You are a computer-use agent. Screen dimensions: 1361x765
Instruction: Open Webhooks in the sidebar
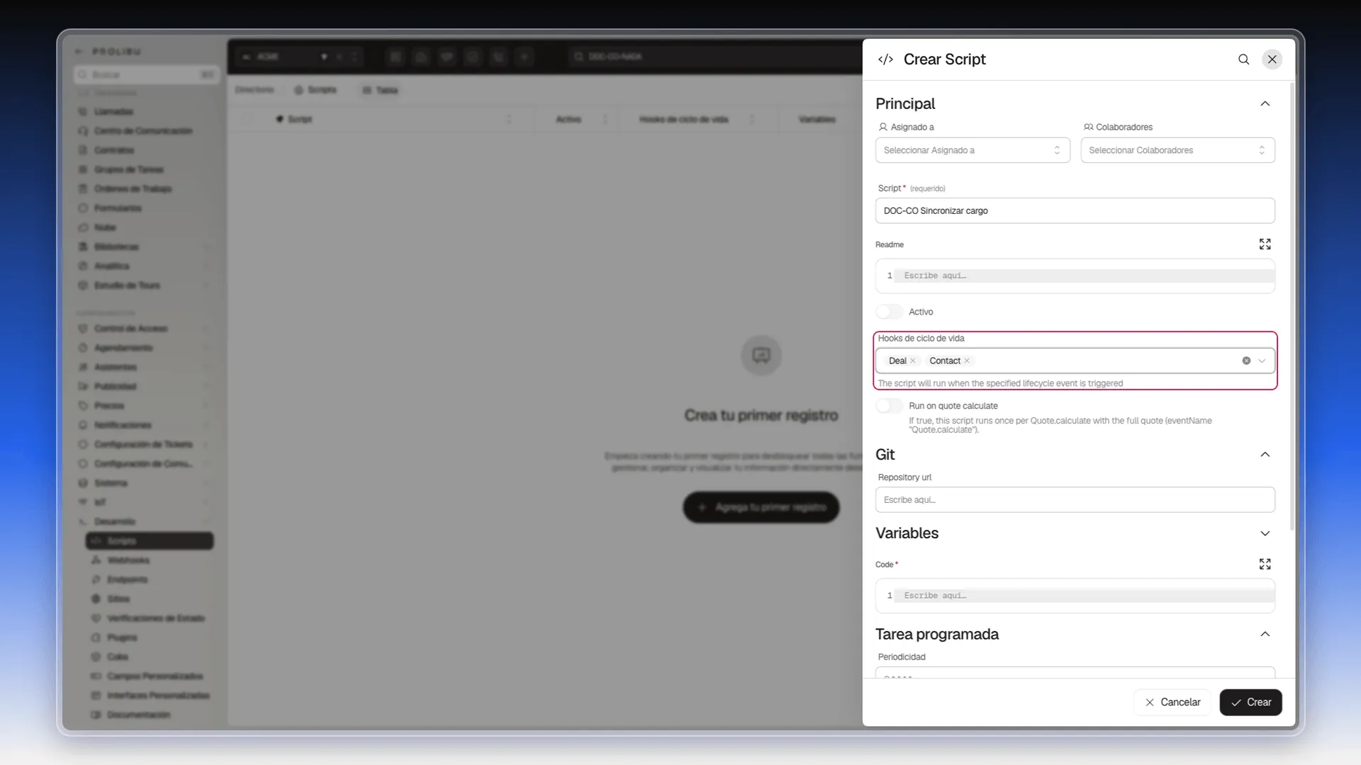128,560
